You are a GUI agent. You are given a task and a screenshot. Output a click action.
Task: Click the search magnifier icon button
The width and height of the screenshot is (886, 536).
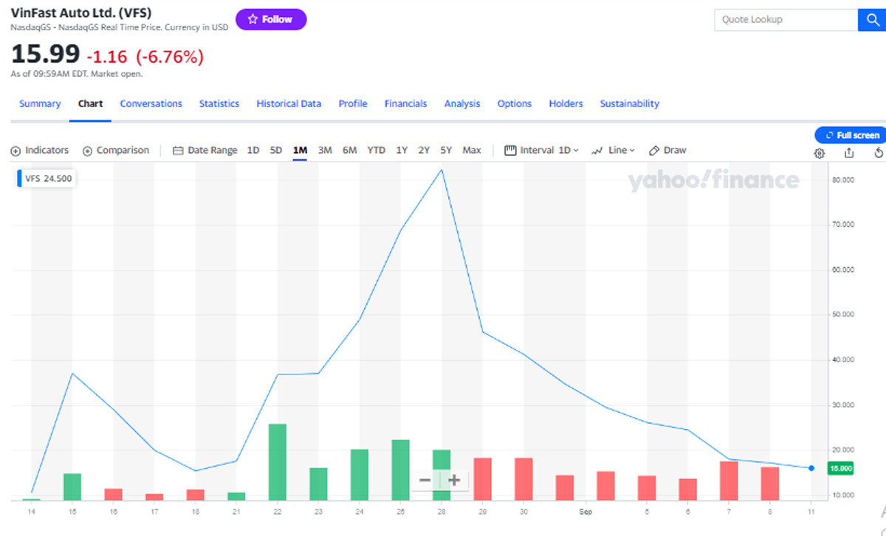pyautogui.click(x=871, y=20)
